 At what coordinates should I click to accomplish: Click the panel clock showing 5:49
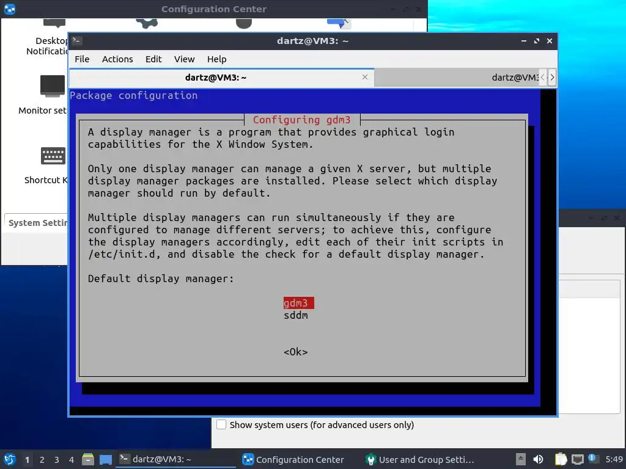[614, 459]
